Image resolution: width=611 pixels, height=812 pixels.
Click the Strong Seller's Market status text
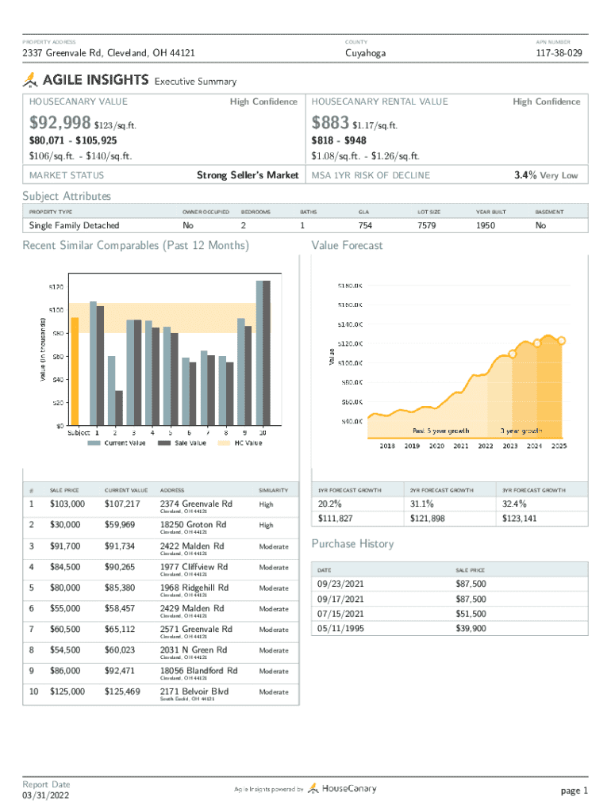[x=247, y=175]
